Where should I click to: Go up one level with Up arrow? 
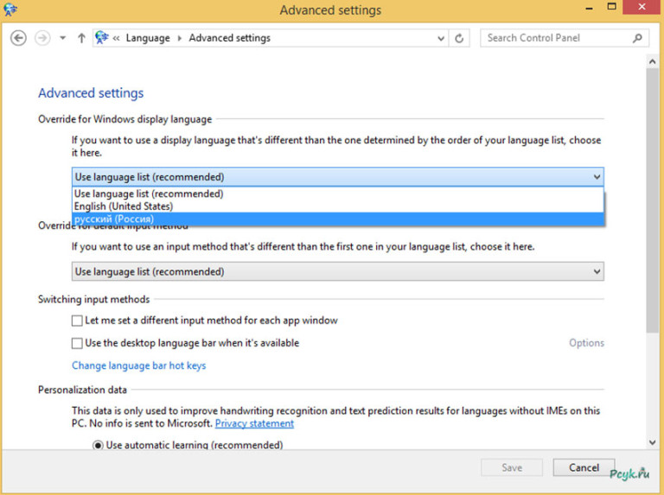[x=81, y=38]
